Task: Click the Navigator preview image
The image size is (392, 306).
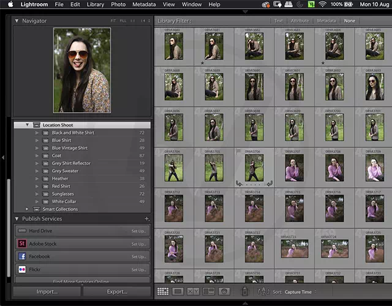Action: 82,70
